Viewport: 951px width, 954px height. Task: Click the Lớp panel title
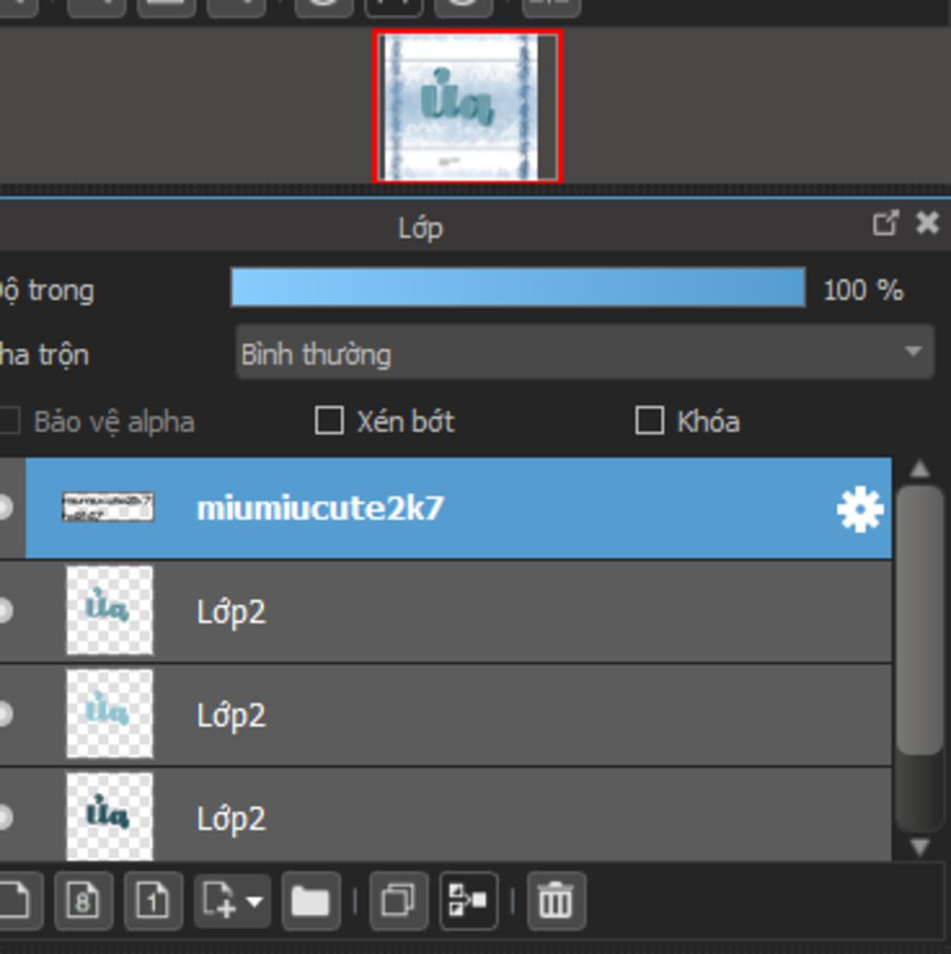pyautogui.click(x=421, y=229)
